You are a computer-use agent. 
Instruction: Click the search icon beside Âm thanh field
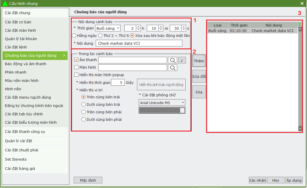click(x=173, y=60)
